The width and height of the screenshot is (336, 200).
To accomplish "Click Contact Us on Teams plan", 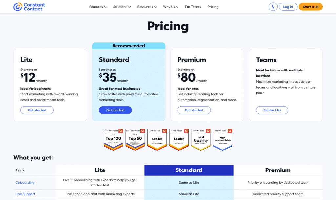I will pyautogui.click(x=272, y=110).
